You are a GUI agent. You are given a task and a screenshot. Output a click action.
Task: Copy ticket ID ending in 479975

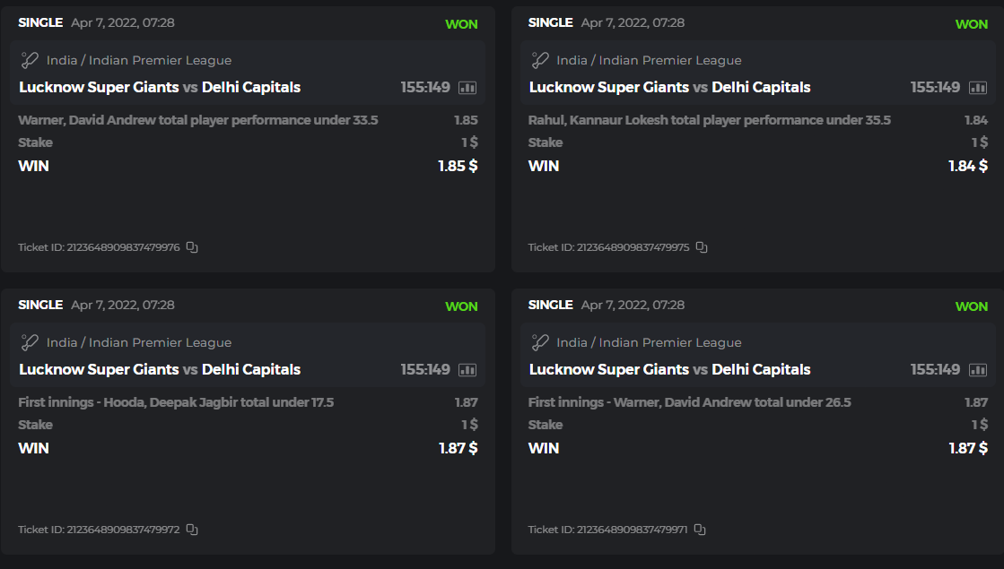pyautogui.click(x=702, y=247)
